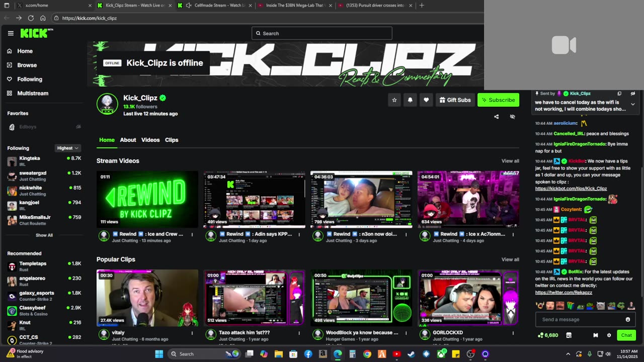
Task: Open Steam from the taskbar
Action: [411, 354]
